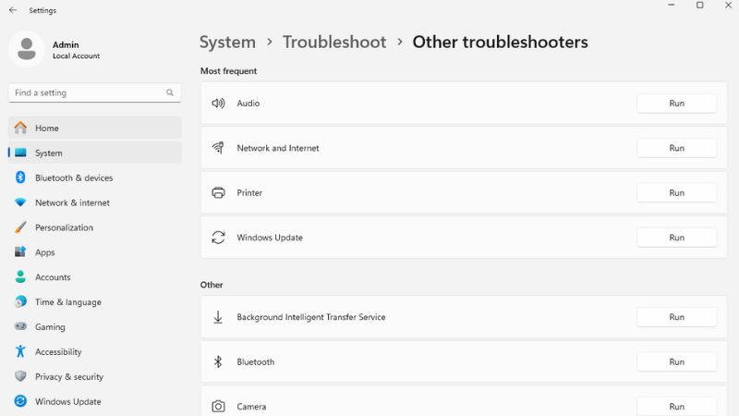Click the Most frequent section heading
The image size is (739, 416).
(228, 71)
